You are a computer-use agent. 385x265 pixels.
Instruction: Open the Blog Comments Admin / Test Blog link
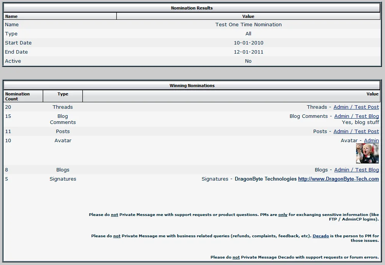[356, 116]
